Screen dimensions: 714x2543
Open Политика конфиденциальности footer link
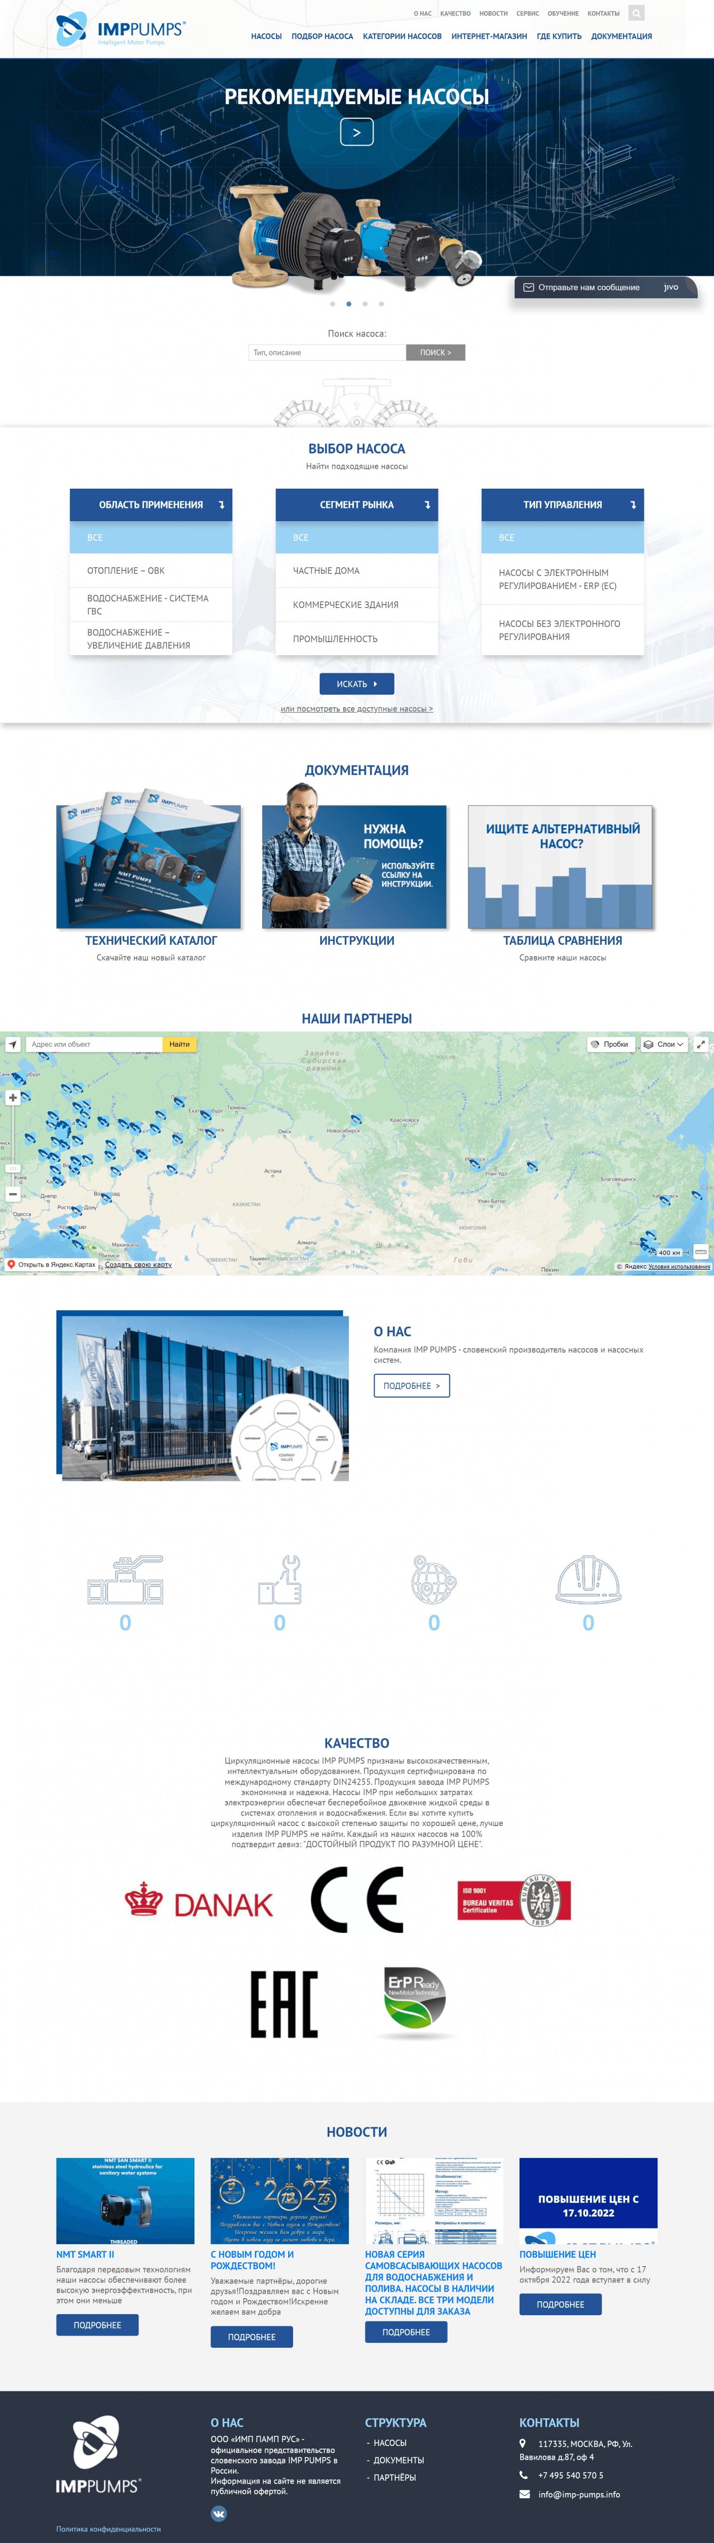[109, 2529]
